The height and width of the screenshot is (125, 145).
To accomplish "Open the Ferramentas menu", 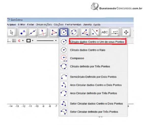I will click(x=73, y=24).
